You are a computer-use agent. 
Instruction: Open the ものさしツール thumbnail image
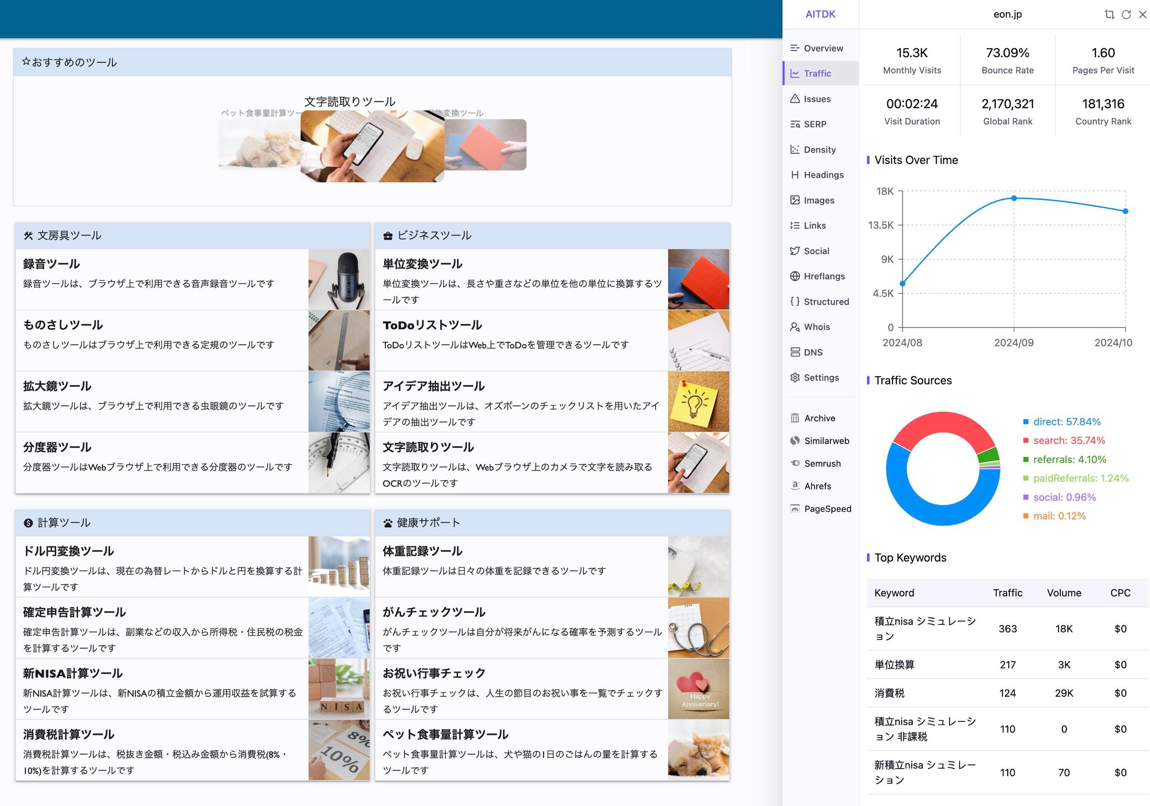[339, 341]
